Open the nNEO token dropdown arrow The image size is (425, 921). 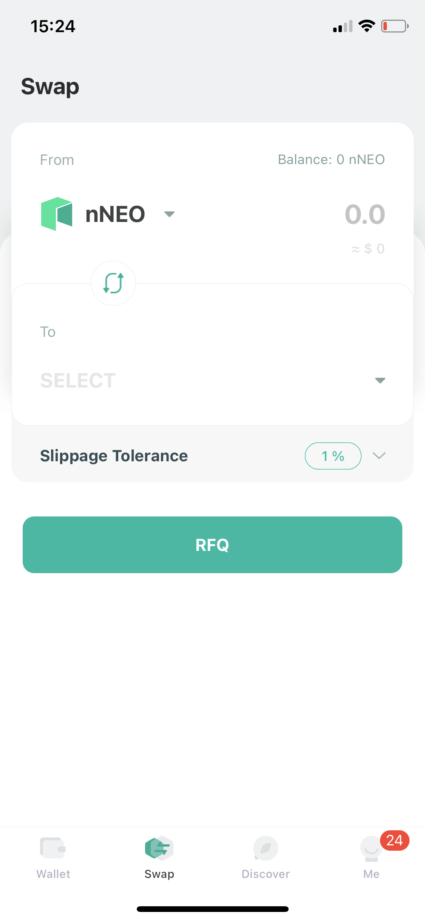169,214
